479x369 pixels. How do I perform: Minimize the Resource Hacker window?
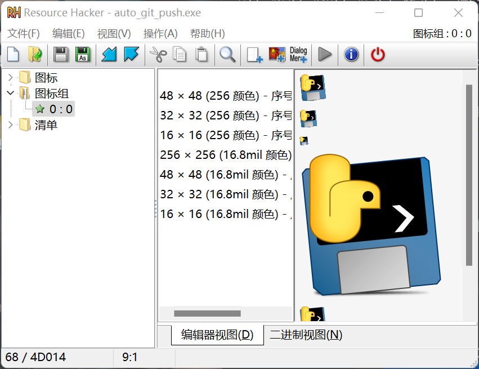(380, 12)
